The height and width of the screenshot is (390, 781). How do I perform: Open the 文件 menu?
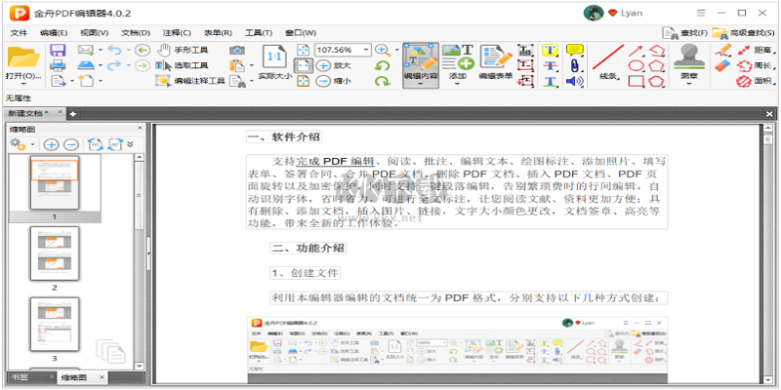click(x=19, y=33)
